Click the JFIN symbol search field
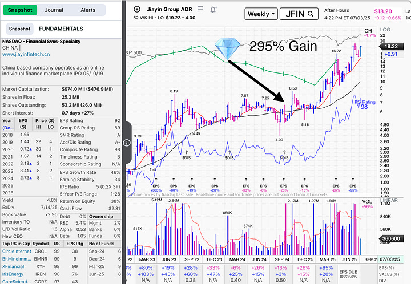Screen dimensions: 411x284 (x=299, y=14)
